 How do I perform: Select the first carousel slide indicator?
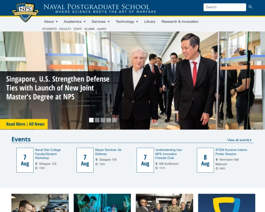(x=91, y=120)
